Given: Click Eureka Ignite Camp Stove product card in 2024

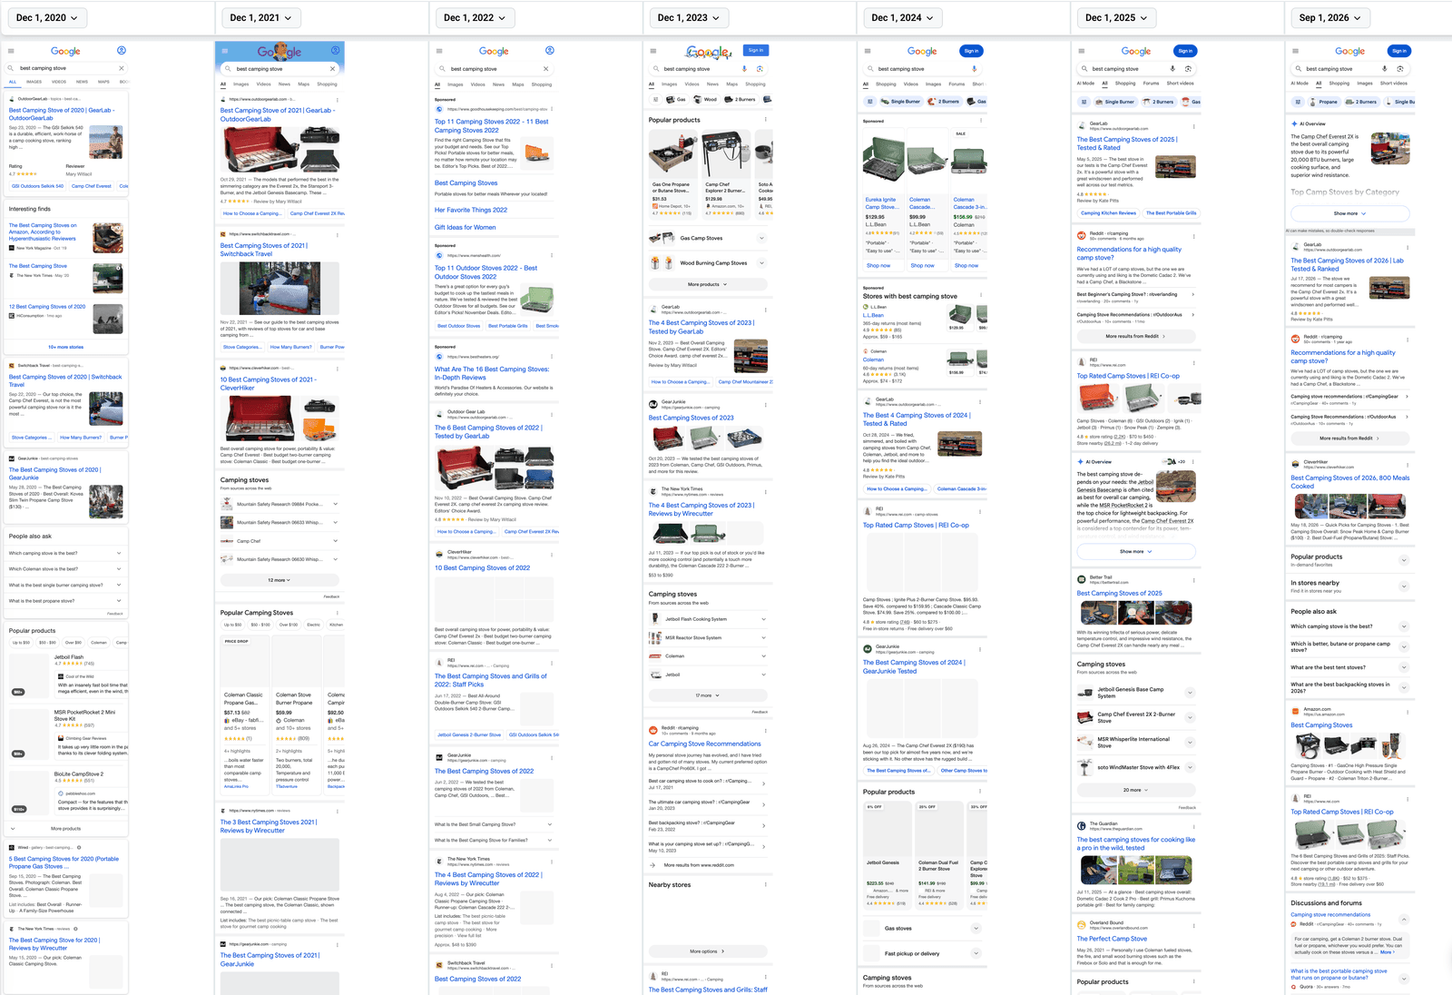Looking at the screenshot, I should click(882, 200).
